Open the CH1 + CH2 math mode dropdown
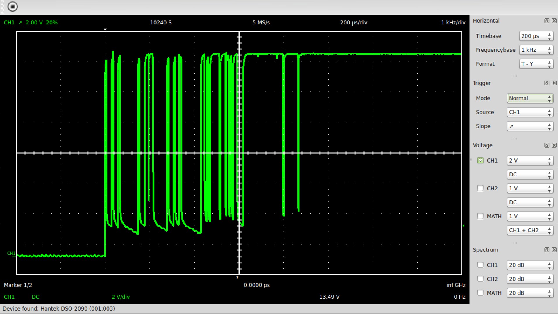This screenshot has height=314, width=558. point(530,230)
